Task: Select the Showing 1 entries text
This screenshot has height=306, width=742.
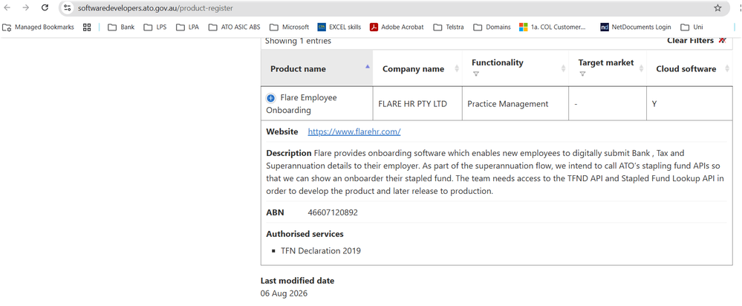Action: tap(298, 41)
